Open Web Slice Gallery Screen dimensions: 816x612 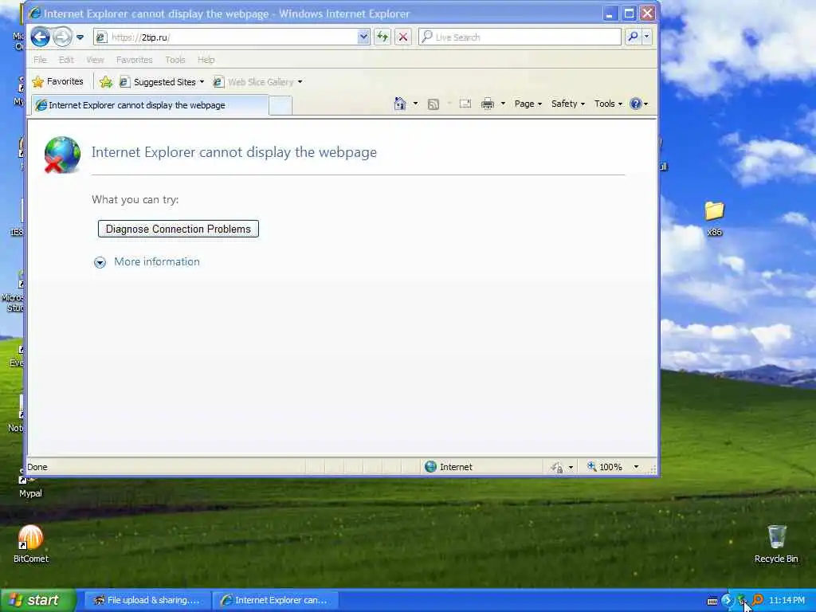tap(254, 82)
